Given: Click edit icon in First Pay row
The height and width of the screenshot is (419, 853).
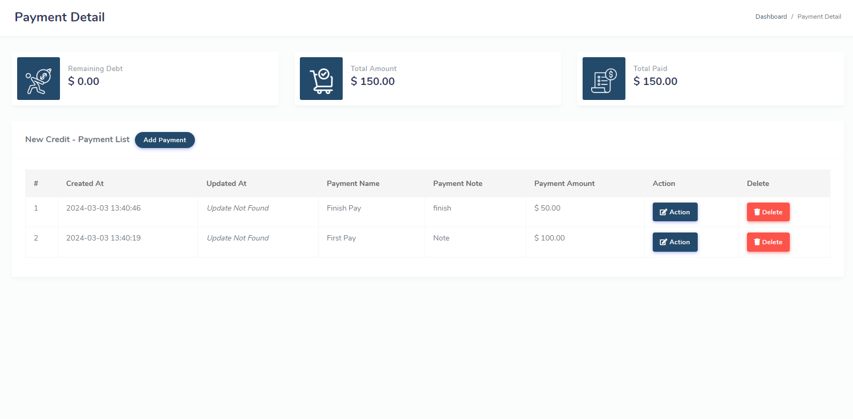Looking at the screenshot, I should pos(663,242).
